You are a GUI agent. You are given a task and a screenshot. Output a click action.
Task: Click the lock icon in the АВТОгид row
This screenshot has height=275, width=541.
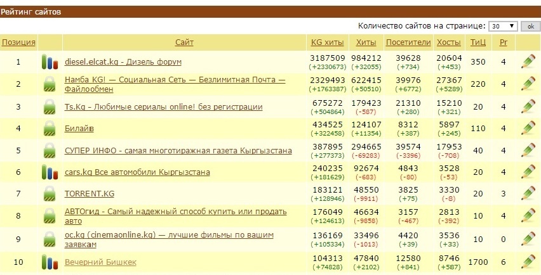50,216
